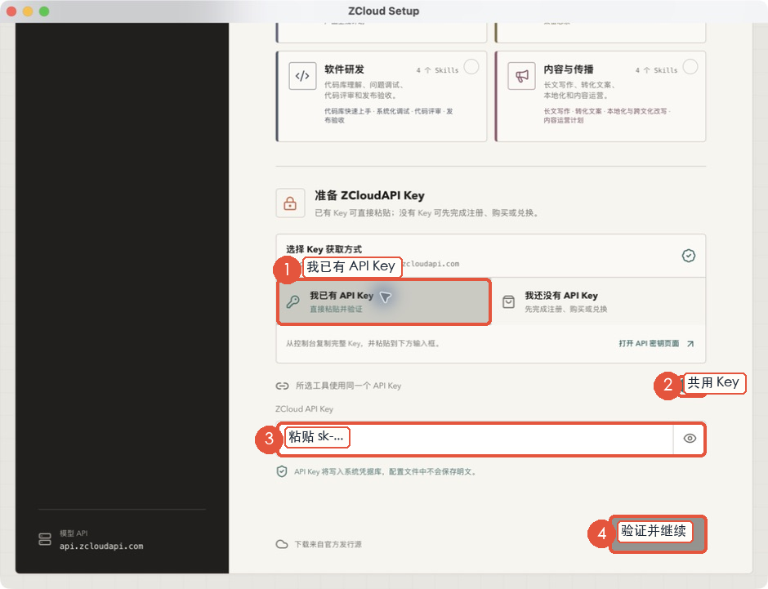
Task: Toggle API key visibility eye icon
Action: pyautogui.click(x=690, y=438)
